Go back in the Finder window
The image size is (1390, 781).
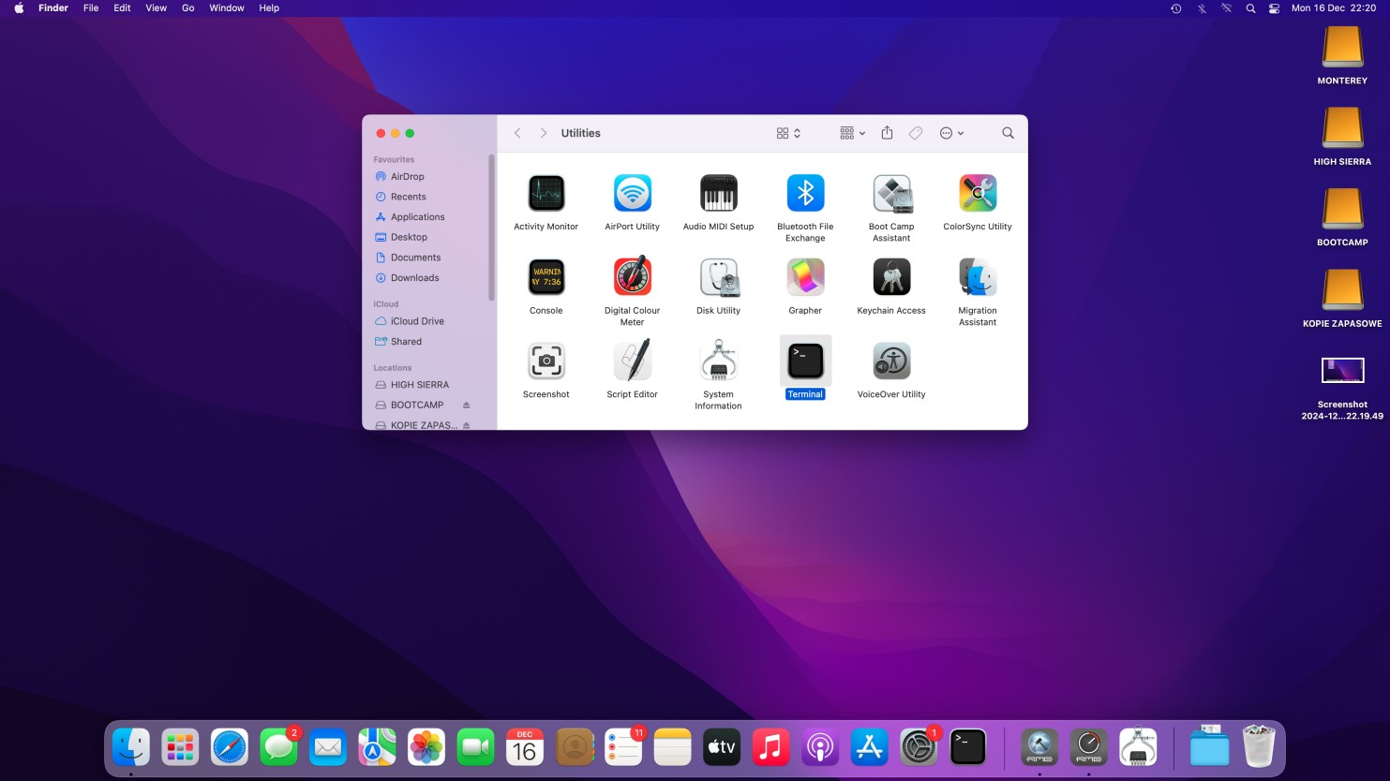[x=517, y=133]
